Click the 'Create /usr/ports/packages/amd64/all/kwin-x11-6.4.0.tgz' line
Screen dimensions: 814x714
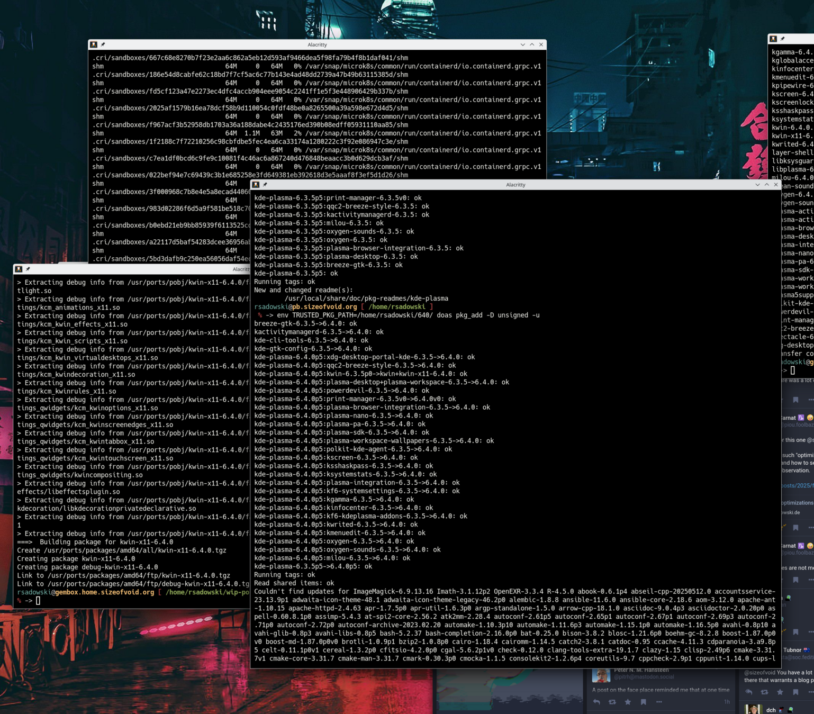pyautogui.click(x=122, y=550)
